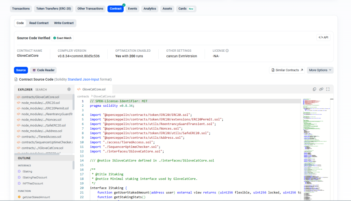351x201 pixels.
Task: Open Token Transfers (ERC-20) tab
Action: click(x=54, y=9)
